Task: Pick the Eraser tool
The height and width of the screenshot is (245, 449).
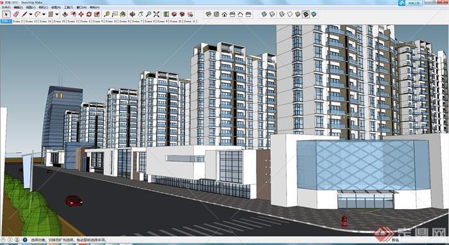Action: (16, 14)
